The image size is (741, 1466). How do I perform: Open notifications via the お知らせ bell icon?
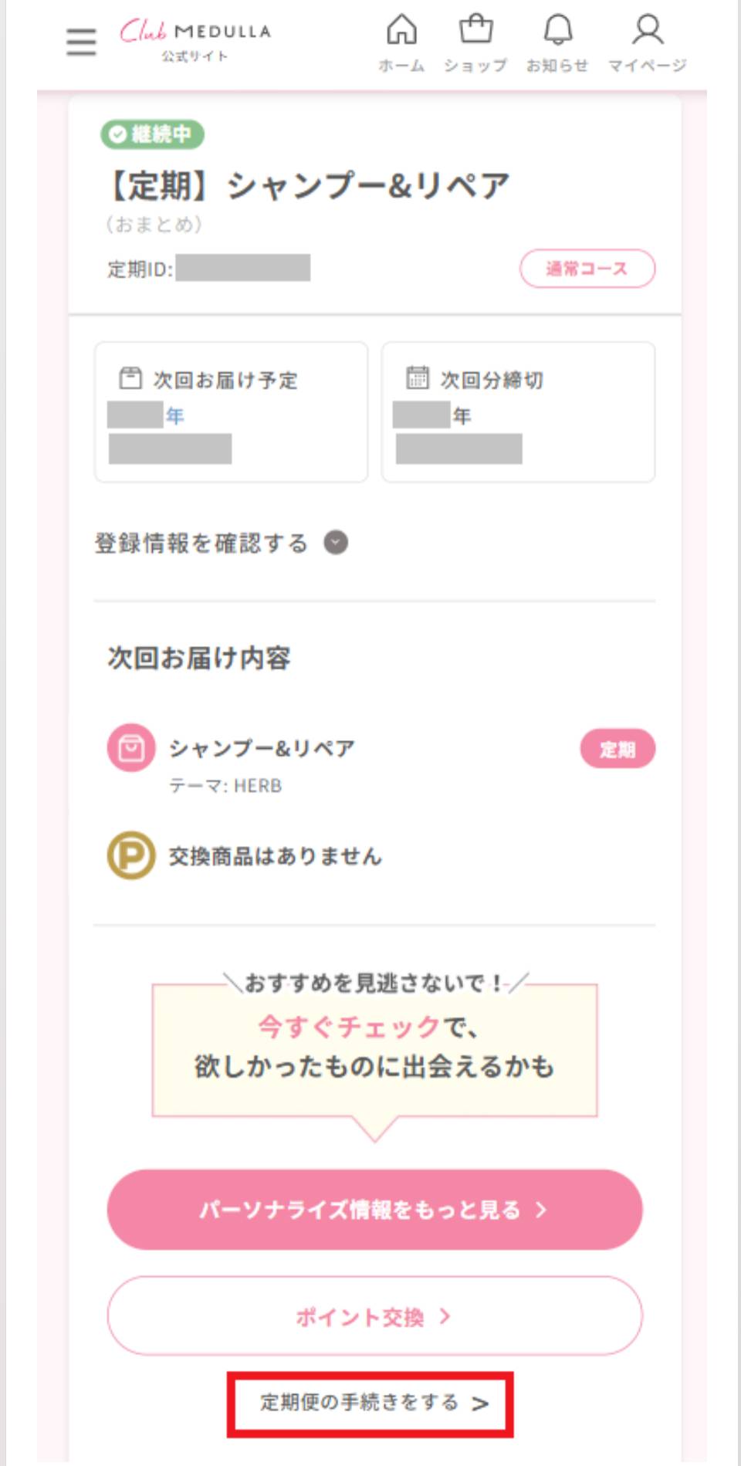(x=557, y=32)
